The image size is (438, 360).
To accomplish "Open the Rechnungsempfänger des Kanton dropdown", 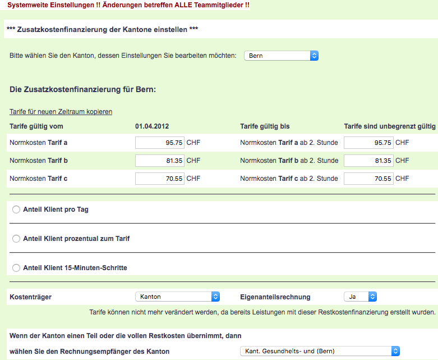I will [319, 351].
